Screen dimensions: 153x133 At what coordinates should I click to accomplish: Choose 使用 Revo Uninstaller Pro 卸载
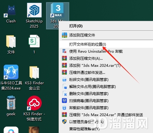(x=106, y=51)
